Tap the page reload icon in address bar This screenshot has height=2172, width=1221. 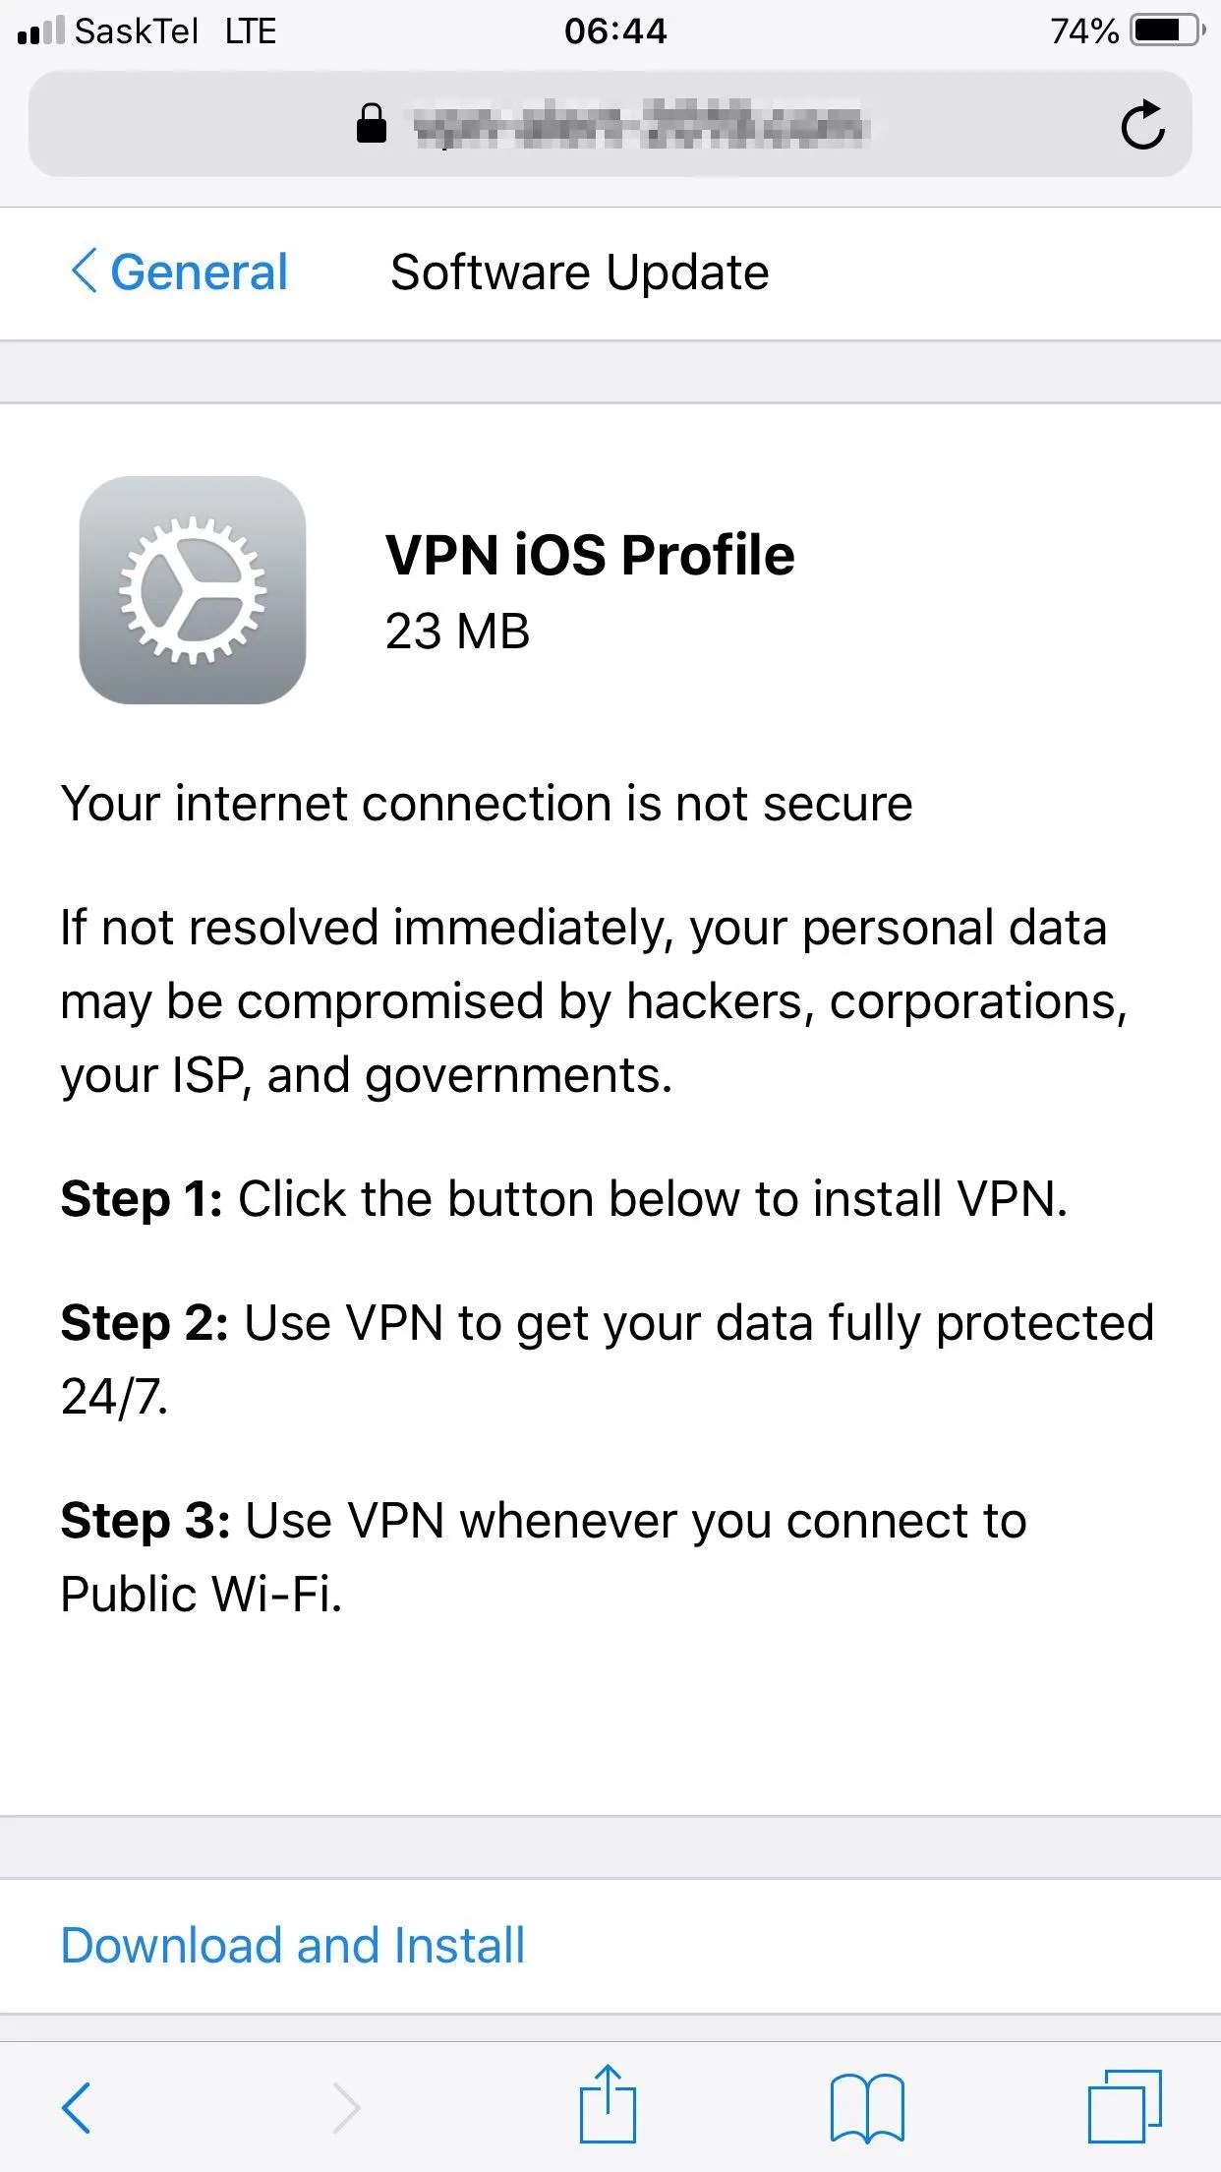coord(1143,124)
